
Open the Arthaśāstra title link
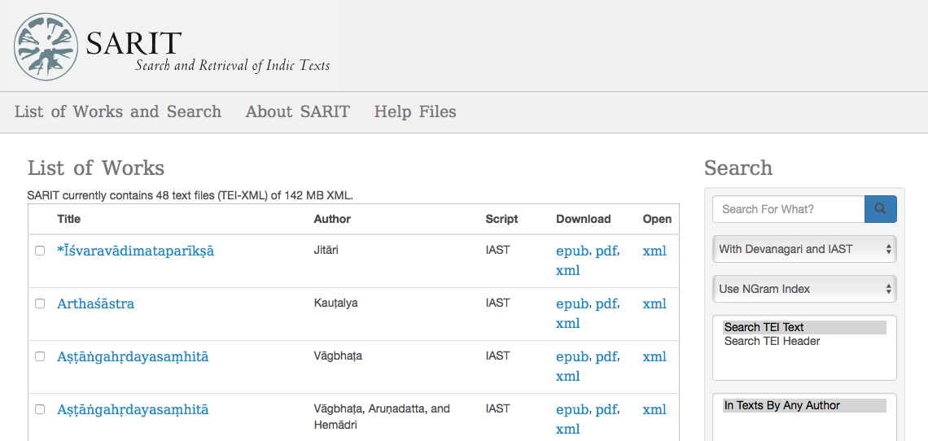95,303
